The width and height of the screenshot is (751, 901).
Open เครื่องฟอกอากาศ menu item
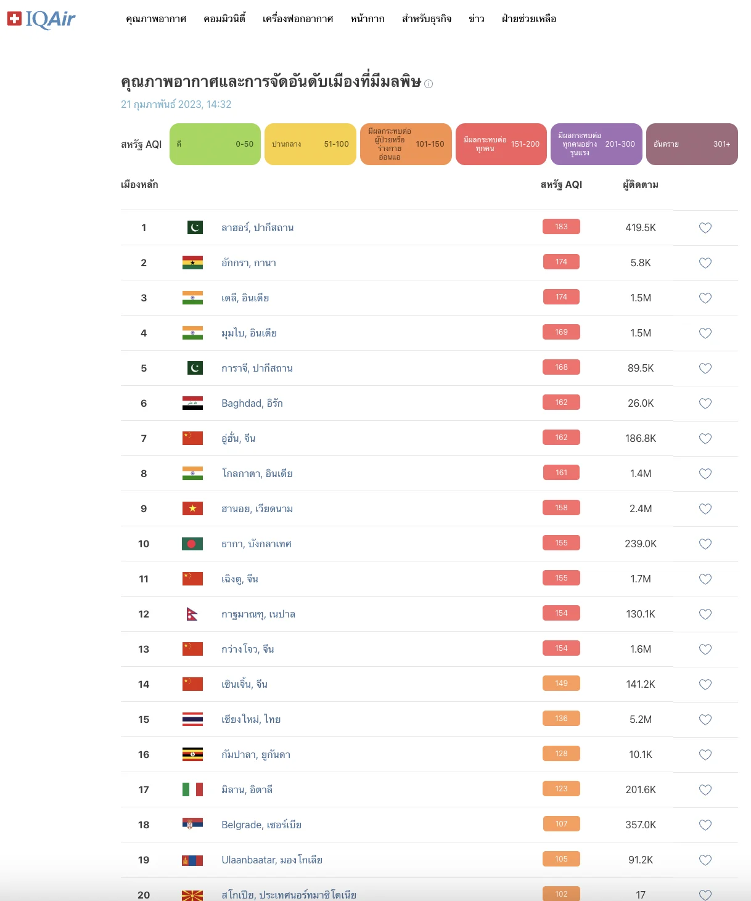point(298,19)
